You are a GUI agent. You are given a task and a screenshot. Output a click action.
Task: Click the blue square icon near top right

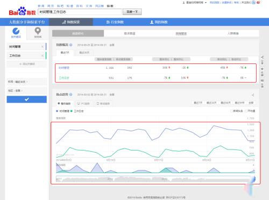point(253,3)
